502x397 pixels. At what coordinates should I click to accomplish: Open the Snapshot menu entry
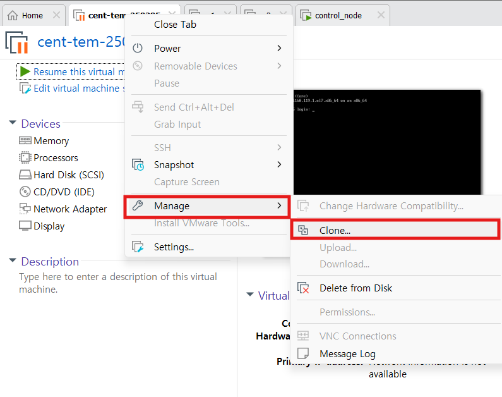pyautogui.click(x=208, y=164)
